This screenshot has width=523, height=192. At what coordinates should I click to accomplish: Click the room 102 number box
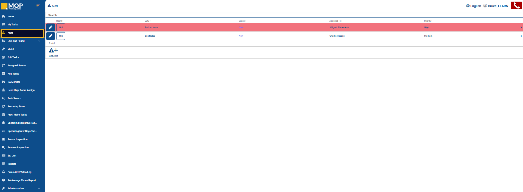pyautogui.click(x=61, y=36)
